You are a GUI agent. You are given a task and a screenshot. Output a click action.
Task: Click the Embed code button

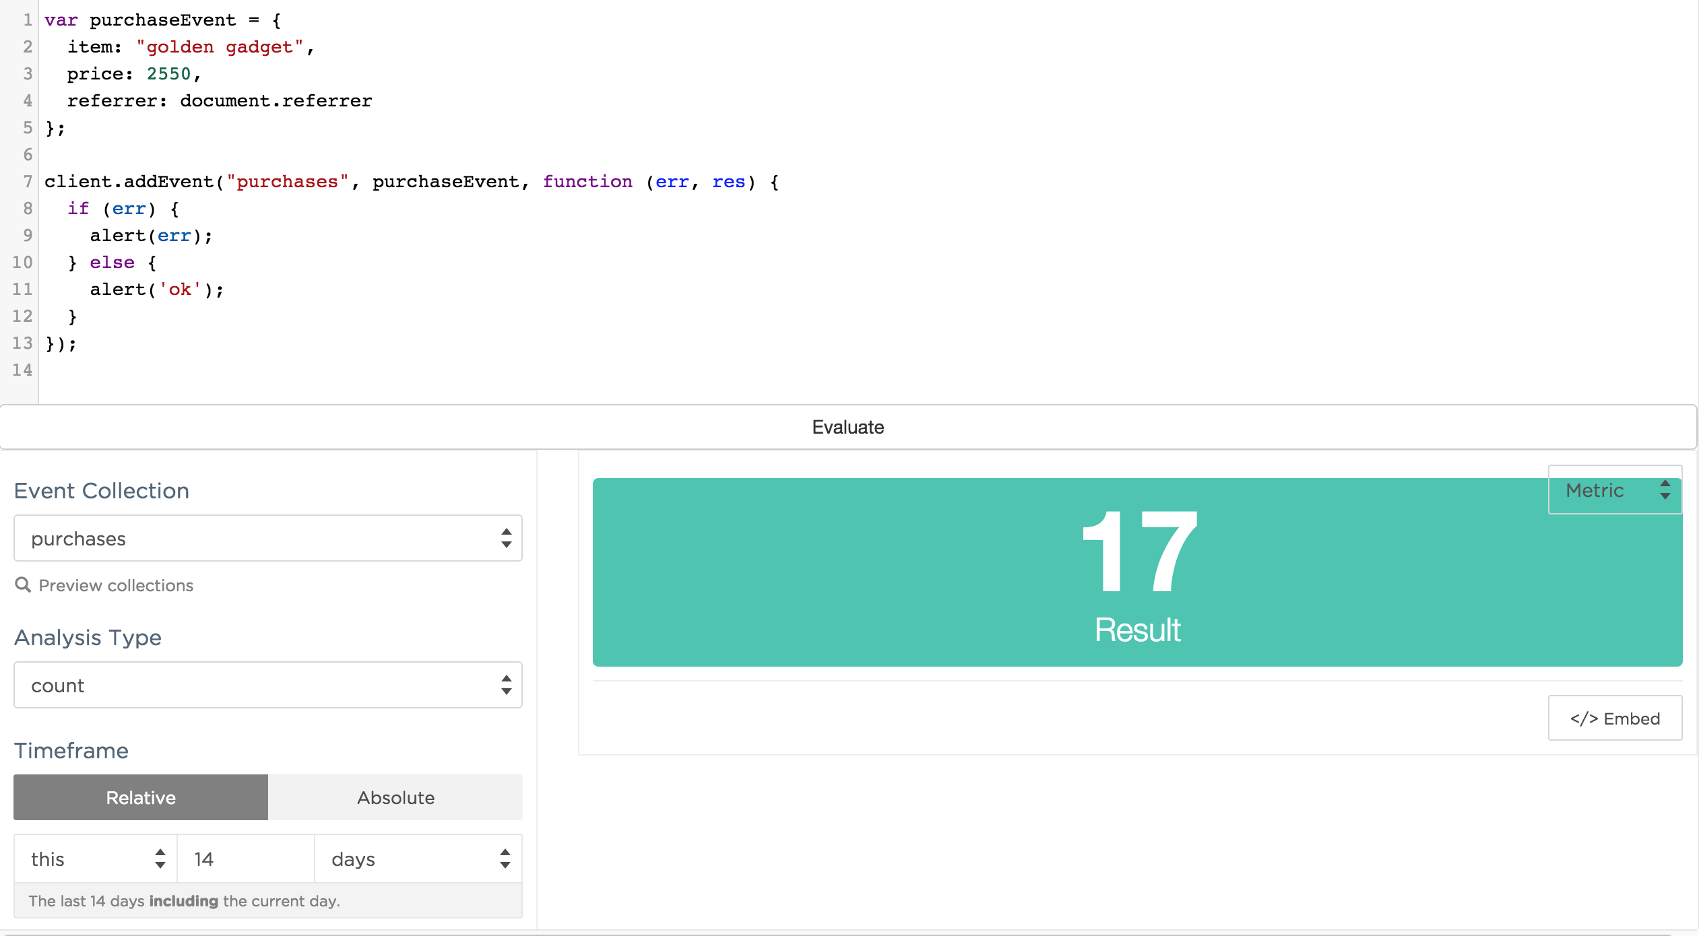point(1614,718)
